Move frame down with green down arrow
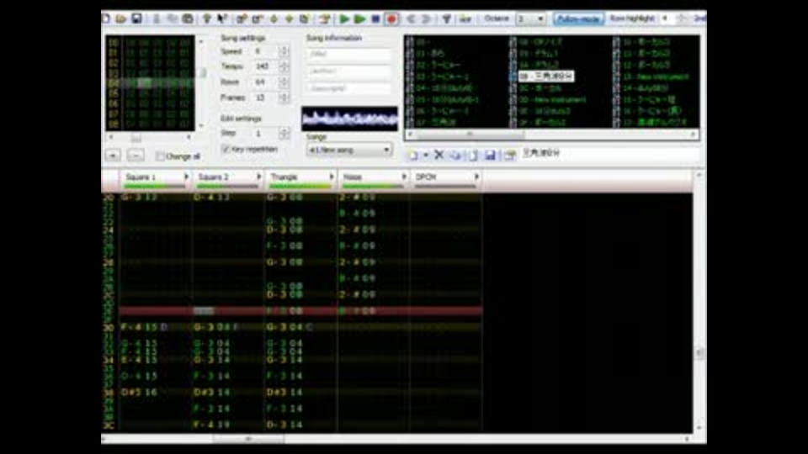Image resolution: width=808 pixels, height=454 pixels. pyautogui.click(x=274, y=19)
